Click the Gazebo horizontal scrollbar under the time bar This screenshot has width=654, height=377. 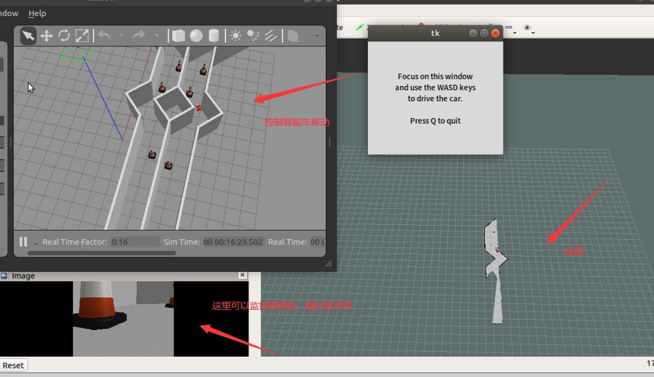[x=102, y=253]
